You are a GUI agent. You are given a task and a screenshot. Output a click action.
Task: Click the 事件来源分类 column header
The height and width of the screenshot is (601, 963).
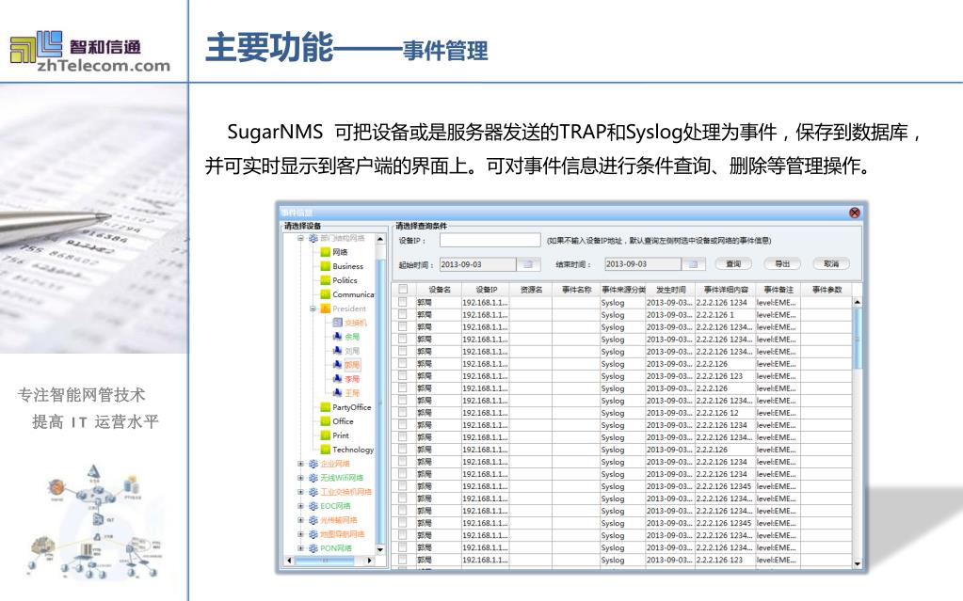tap(623, 290)
